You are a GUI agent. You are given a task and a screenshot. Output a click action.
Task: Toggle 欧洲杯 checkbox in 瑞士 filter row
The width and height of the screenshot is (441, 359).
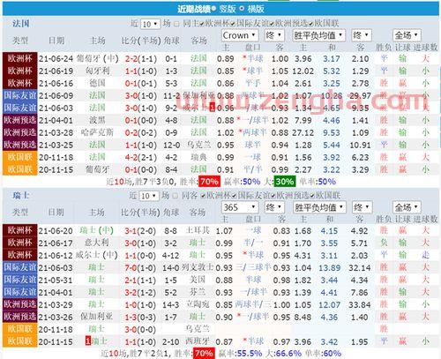(x=203, y=196)
